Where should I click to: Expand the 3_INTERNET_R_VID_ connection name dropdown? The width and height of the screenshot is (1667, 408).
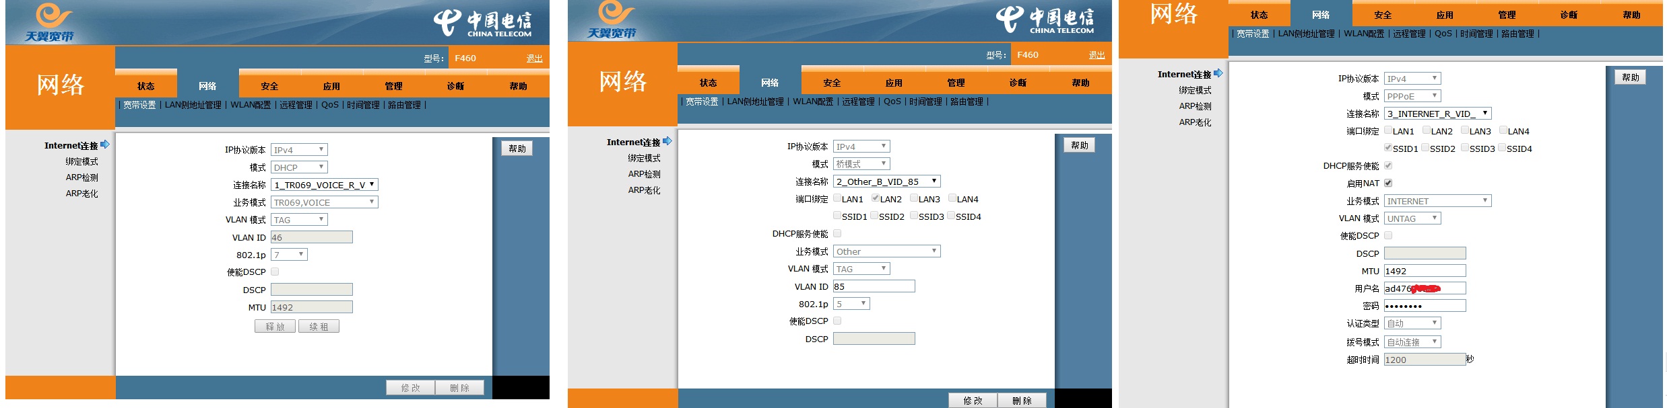pos(1437,114)
